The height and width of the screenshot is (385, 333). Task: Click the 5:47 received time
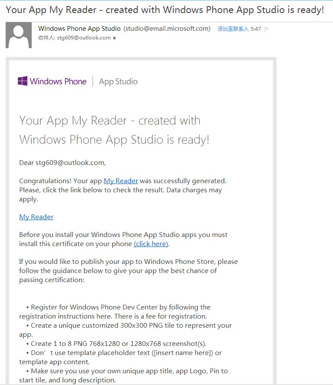point(256,29)
